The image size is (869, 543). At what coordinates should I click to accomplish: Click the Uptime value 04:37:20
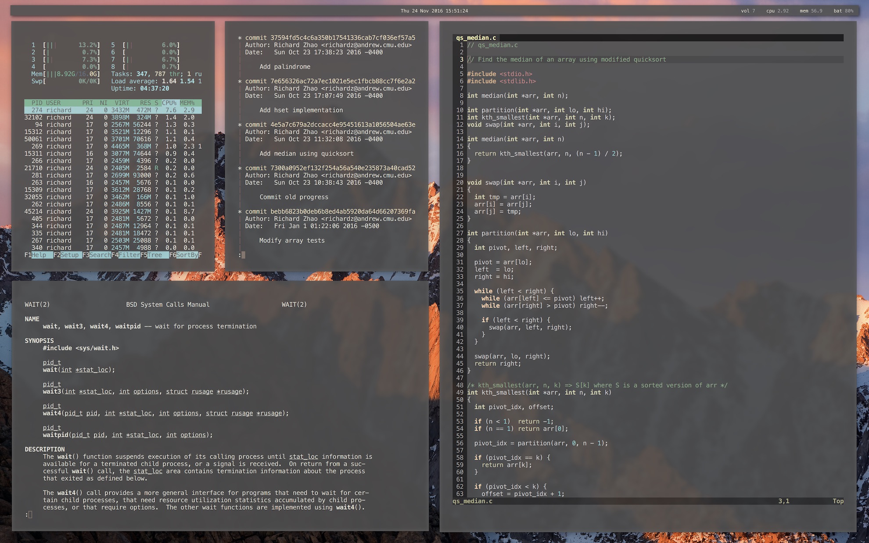tap(154, 88)
